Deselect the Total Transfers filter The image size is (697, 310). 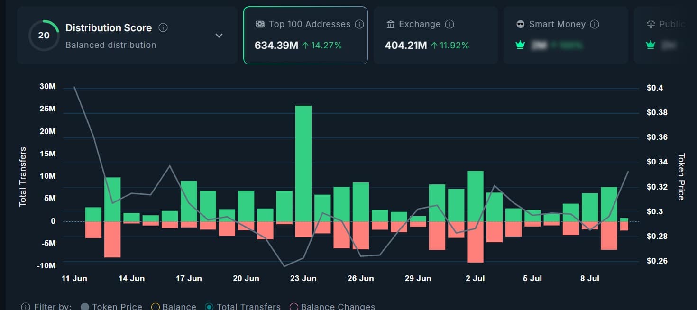(x=210, y=306)
